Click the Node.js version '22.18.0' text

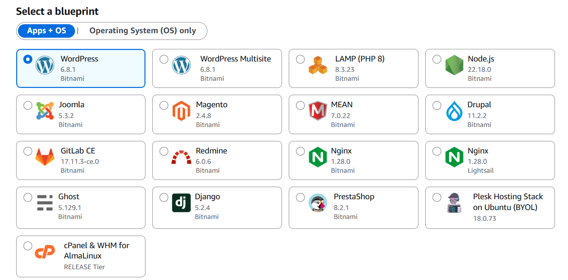click(480, 70)
